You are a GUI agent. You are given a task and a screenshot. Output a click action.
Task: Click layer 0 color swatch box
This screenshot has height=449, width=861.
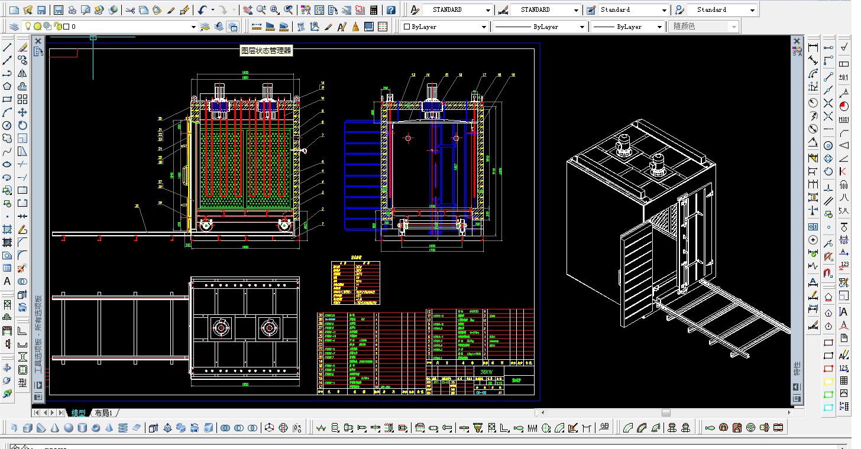tap(66, 27)
